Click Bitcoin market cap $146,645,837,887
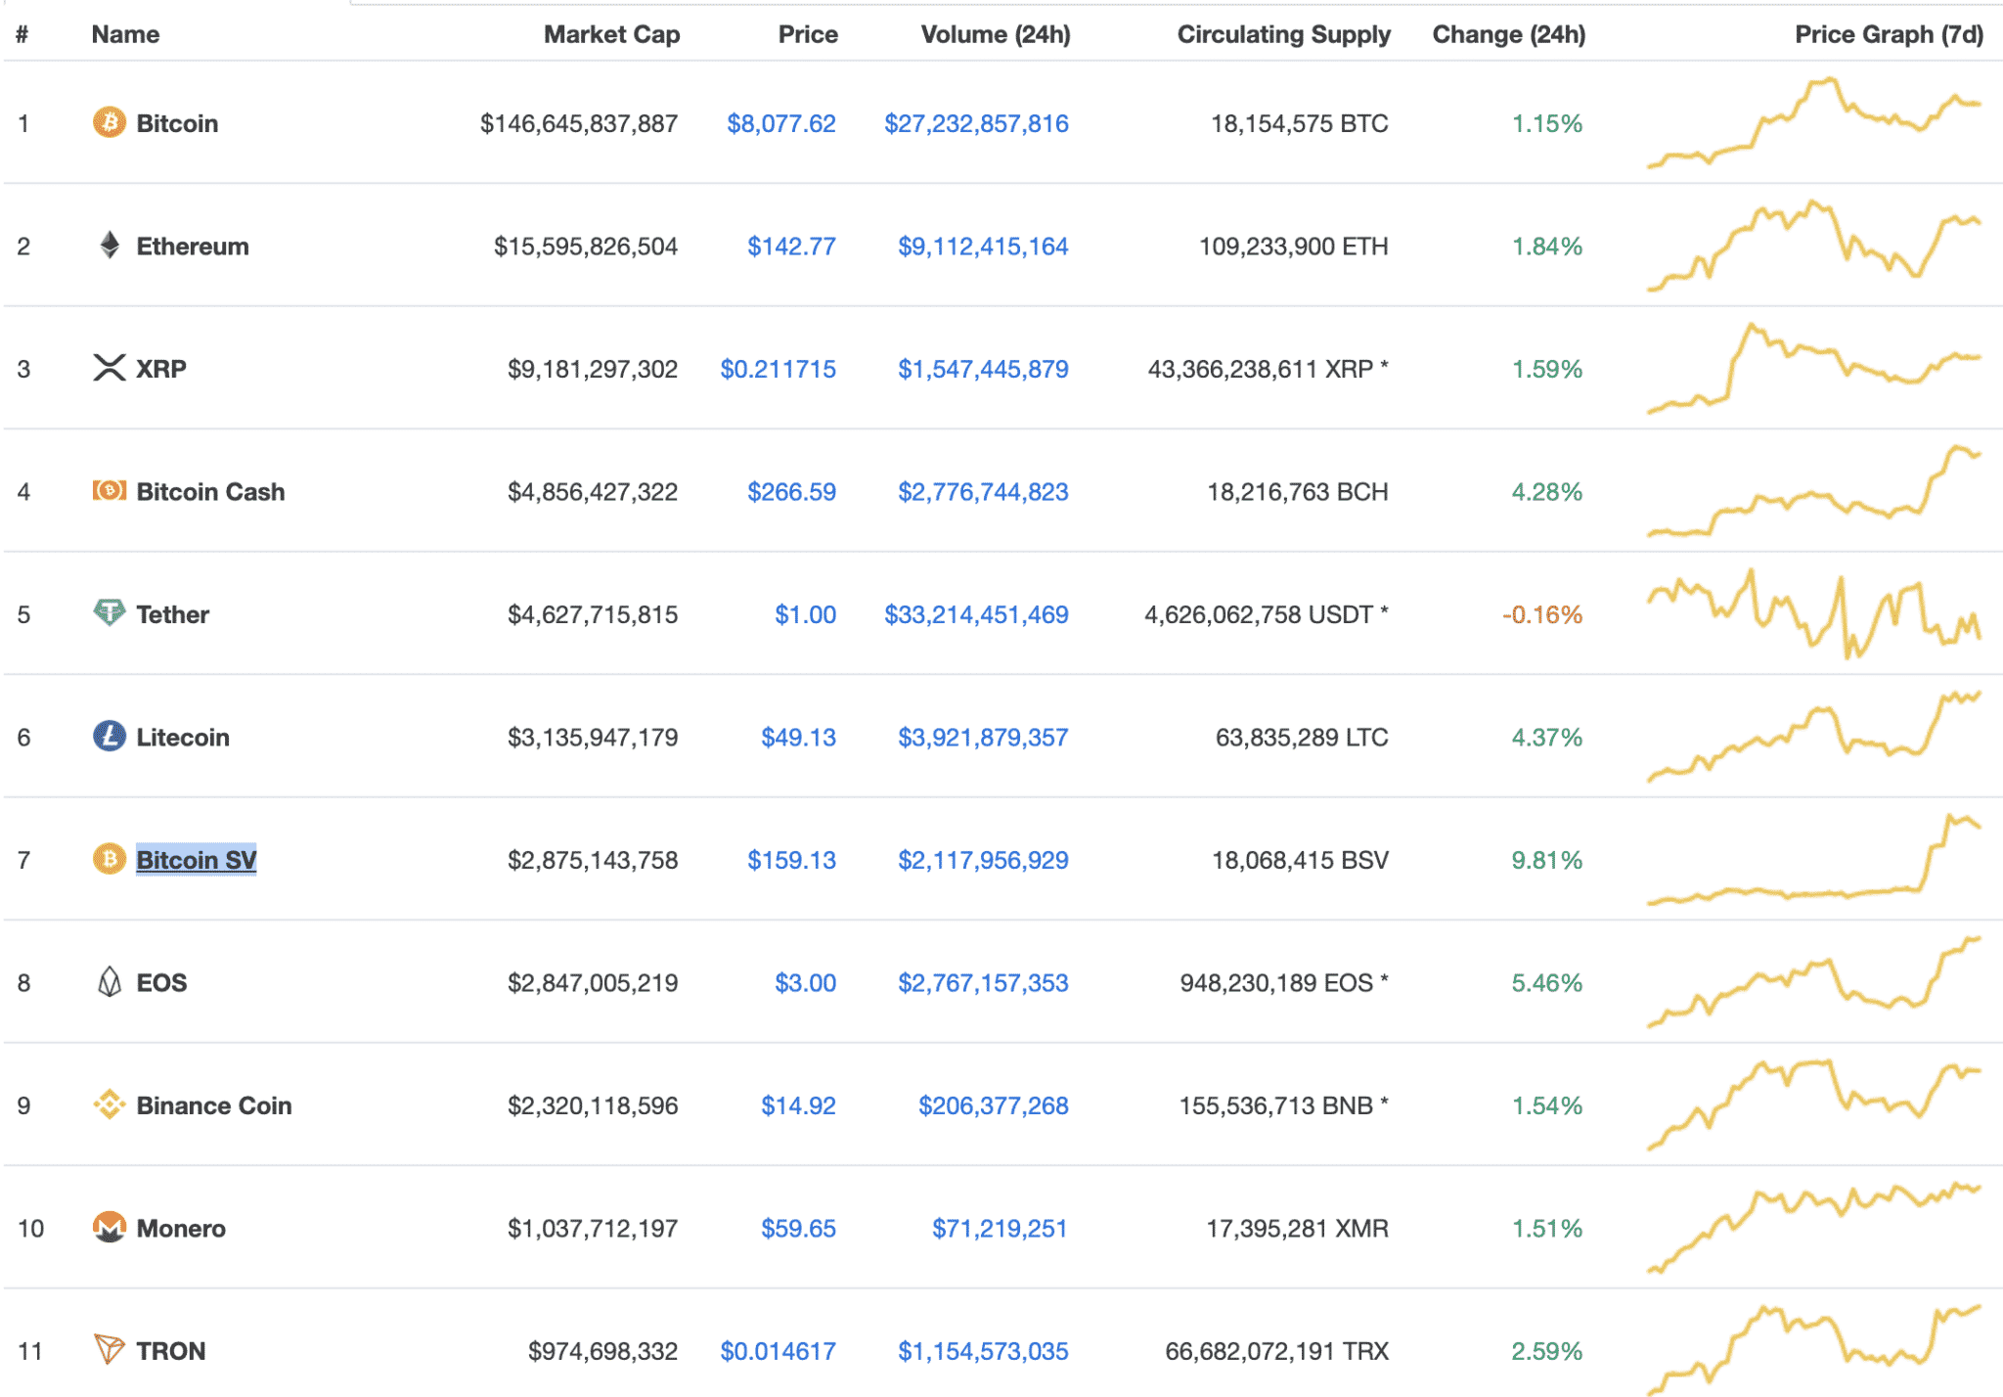Screen dimensions: 2003x1397 [579, 123]
